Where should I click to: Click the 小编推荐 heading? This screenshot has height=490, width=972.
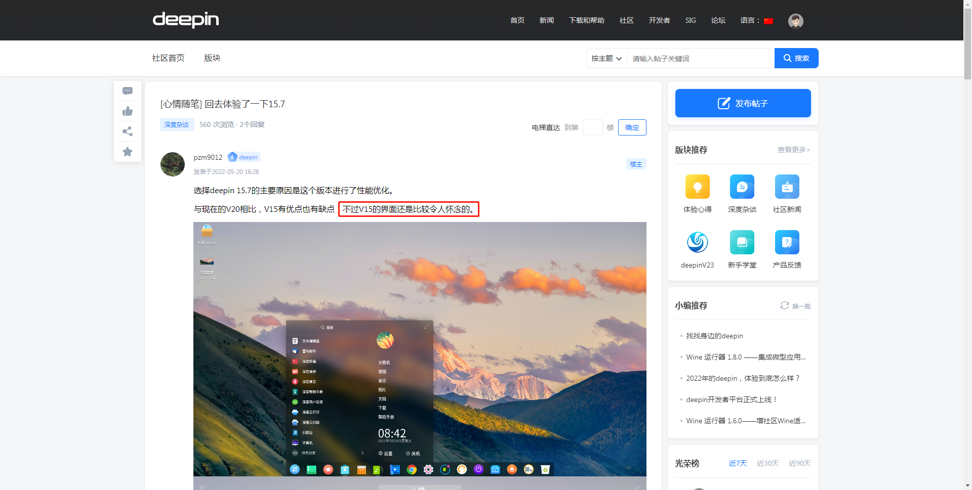pos(691,305)
